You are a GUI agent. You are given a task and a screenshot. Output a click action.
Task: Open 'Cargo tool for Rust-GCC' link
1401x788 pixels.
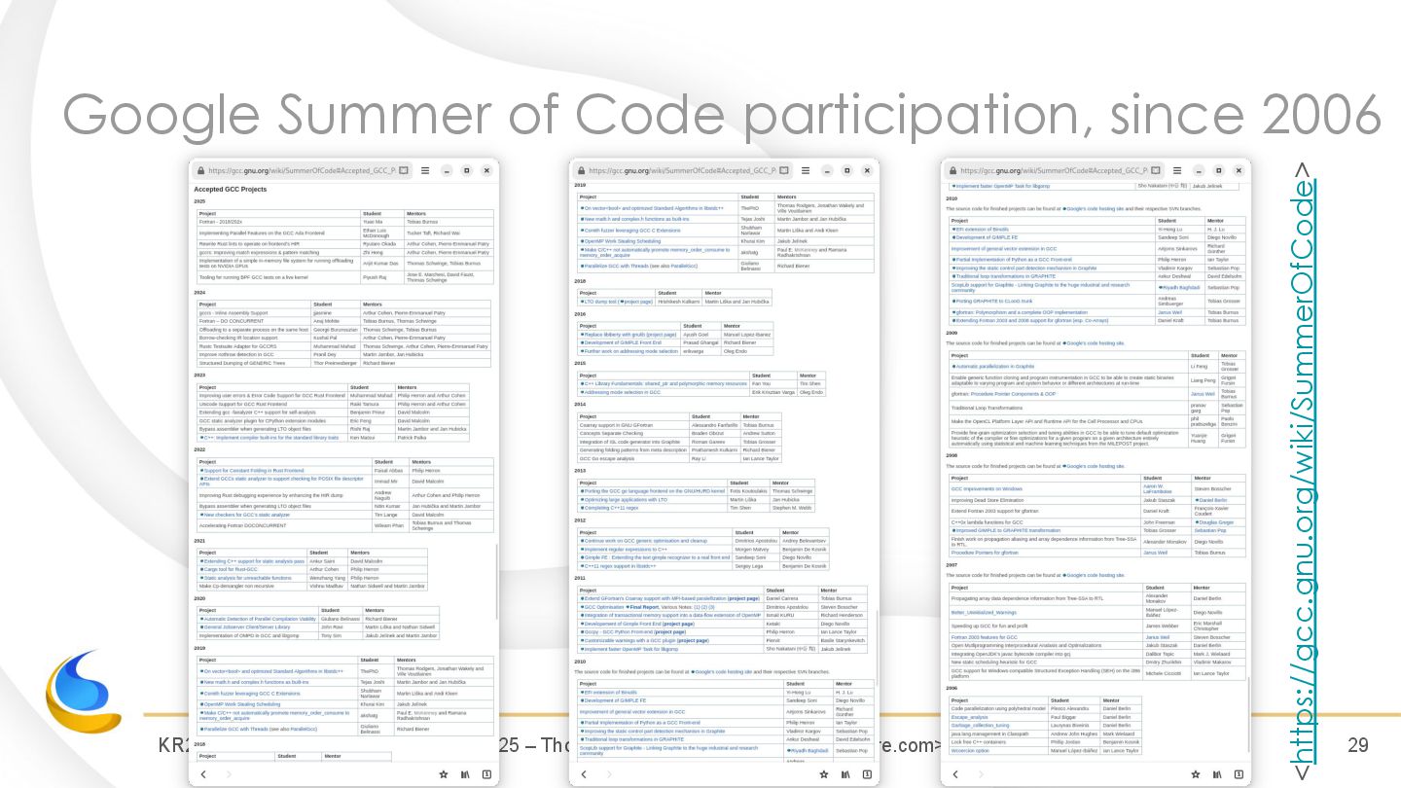tap(230, 569)
